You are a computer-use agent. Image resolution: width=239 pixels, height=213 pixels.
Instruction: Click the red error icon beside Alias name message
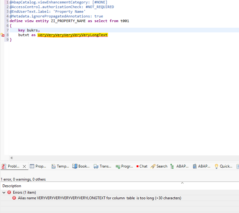click(x=14, y=198)
